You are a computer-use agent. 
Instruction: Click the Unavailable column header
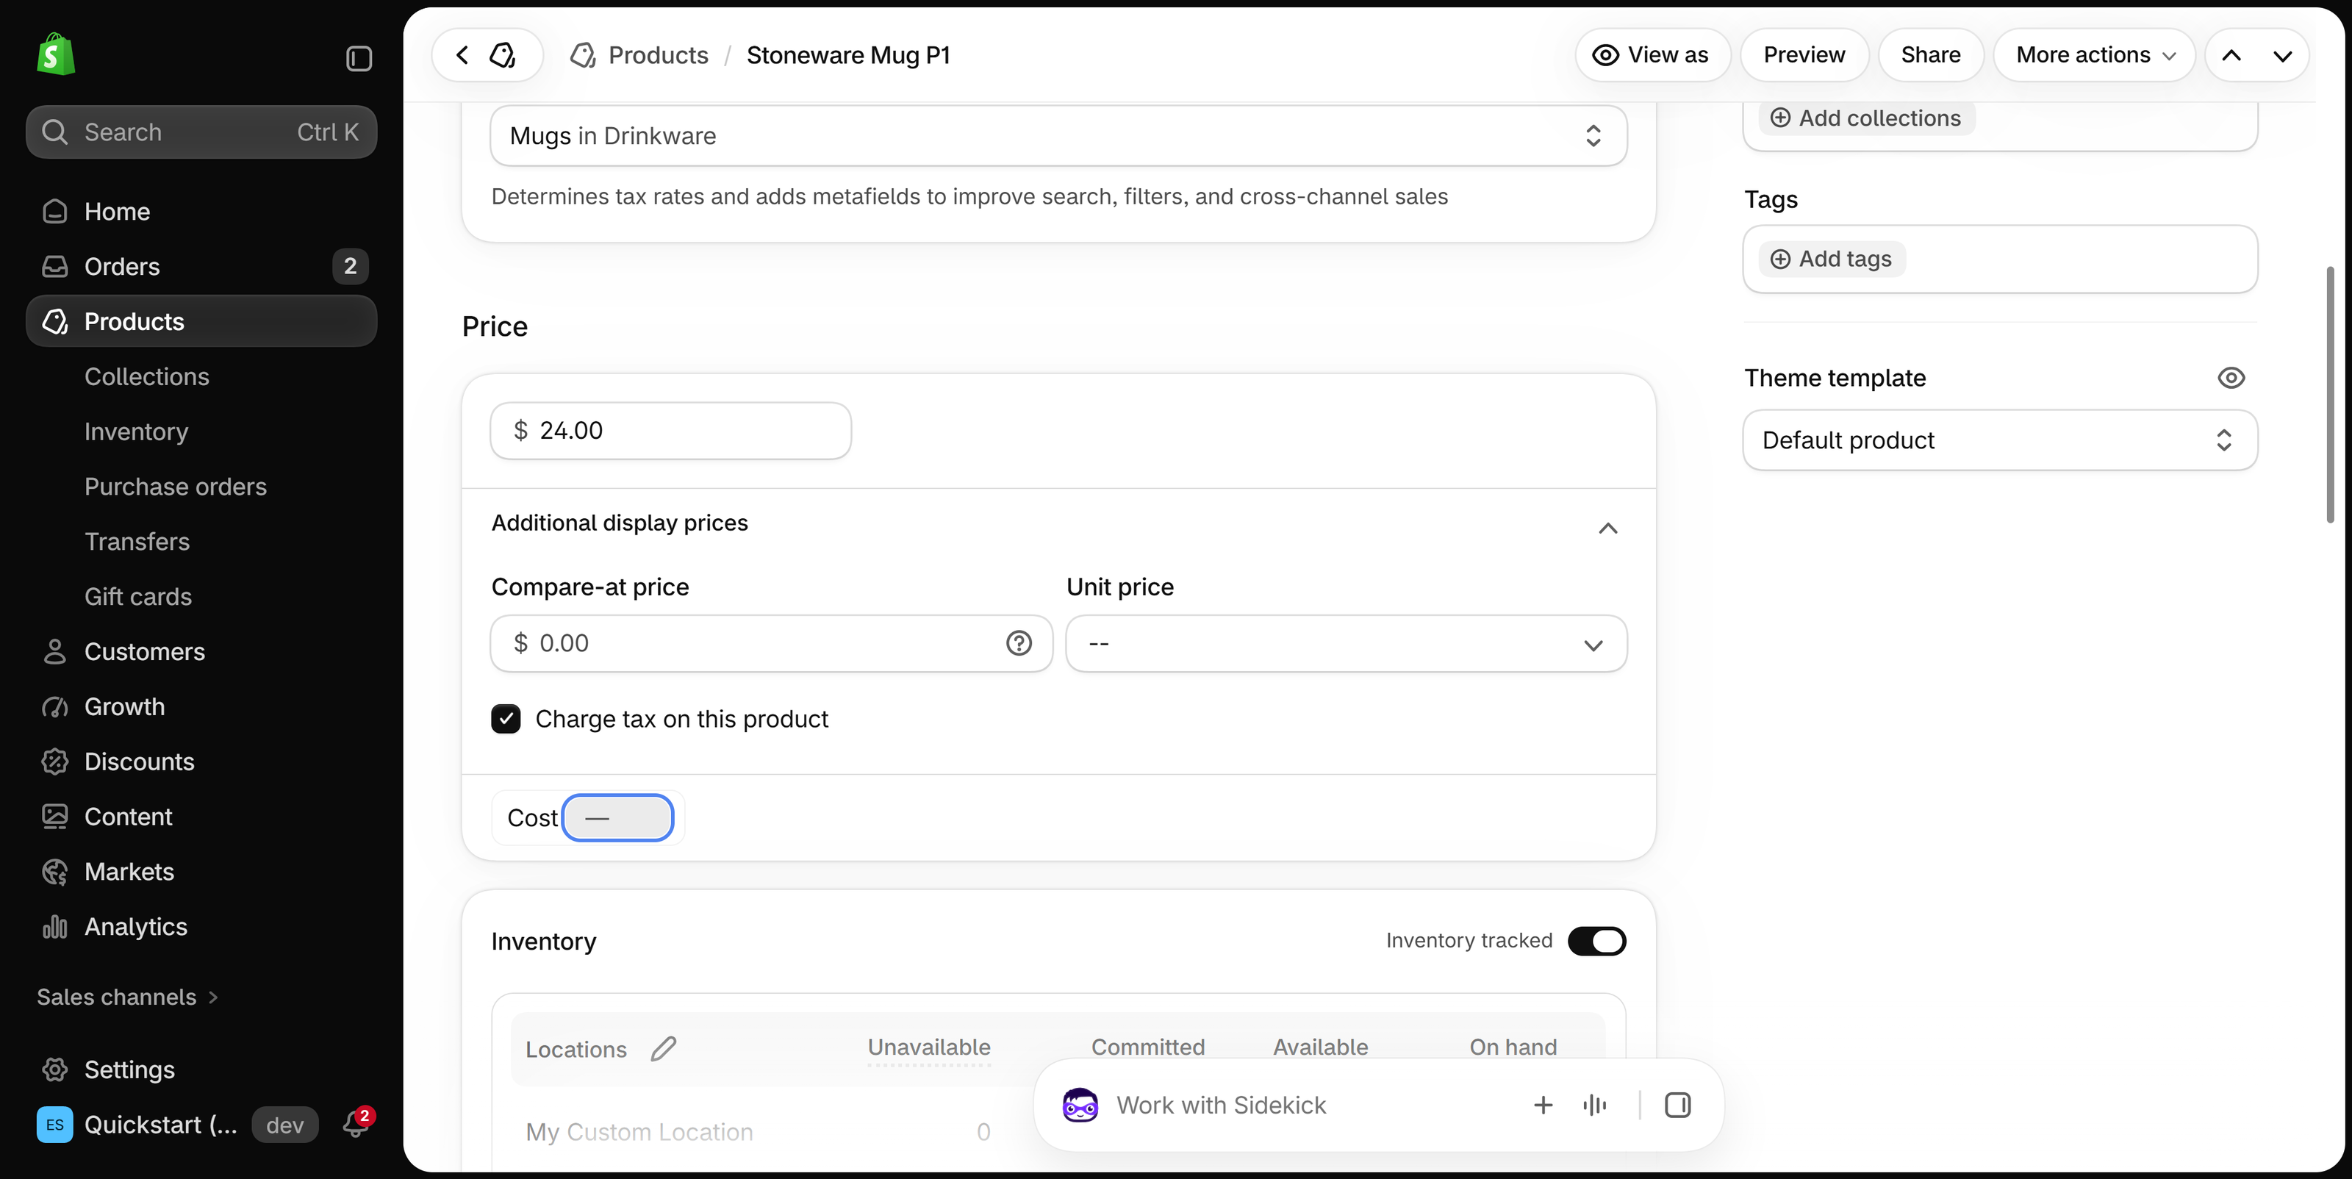pos(930,1048)
